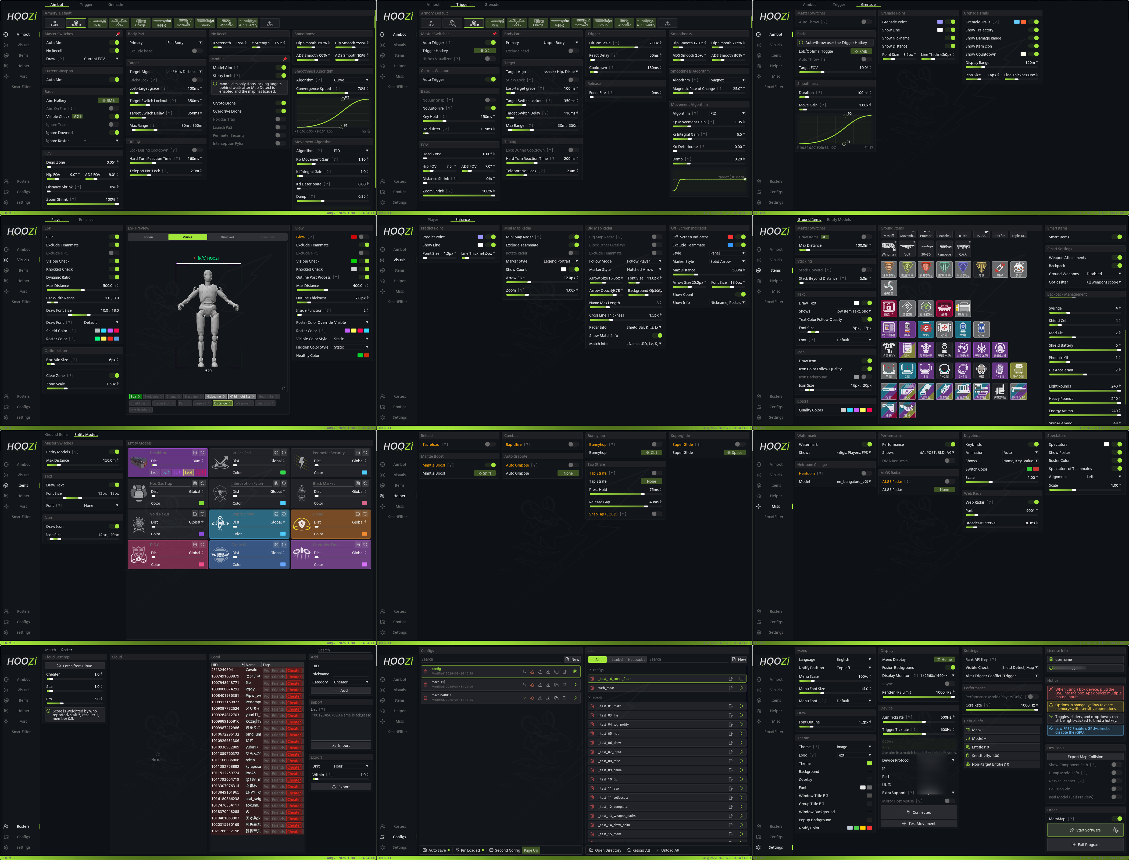The image size is (1129, 860).
Task: Toggle Crypto Drone model aim
Action: point(281,103)
